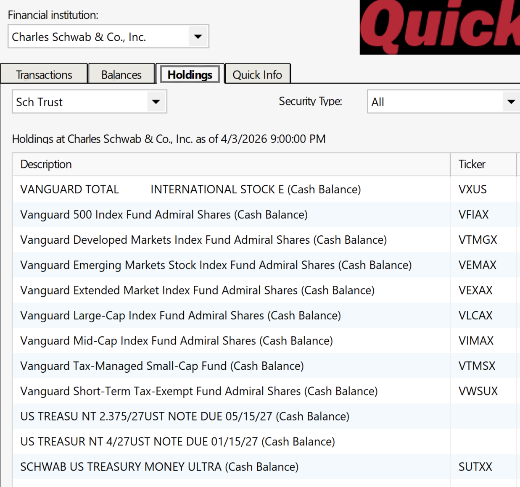Image resolution: width=520 pixels, height=487 pixels.
Task: Select the SCHWAB US TREASURY MONEY ULTRA row
Action: pos(266,466)
